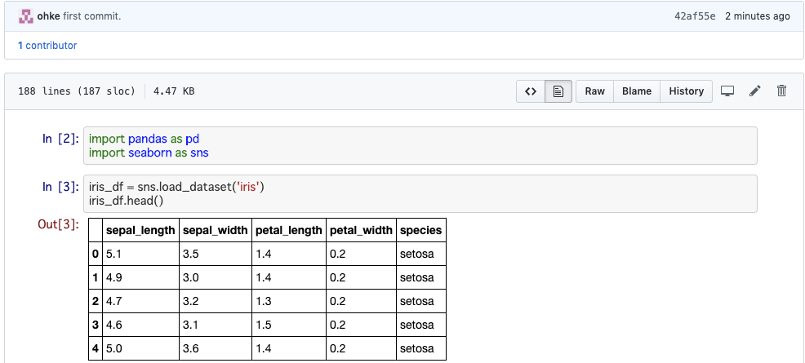Show the source blob view
The image size is (805, 363).
coord(531,91)
